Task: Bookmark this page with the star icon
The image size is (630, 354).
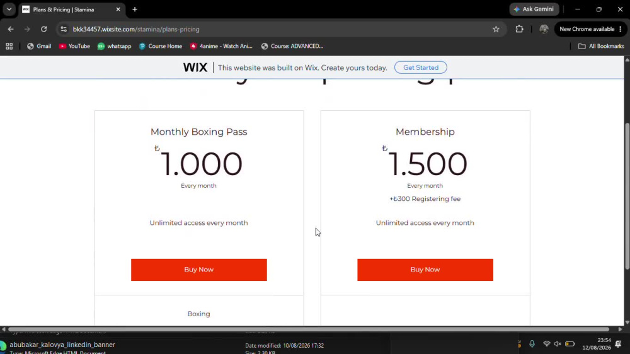Action: pos(496,29)
